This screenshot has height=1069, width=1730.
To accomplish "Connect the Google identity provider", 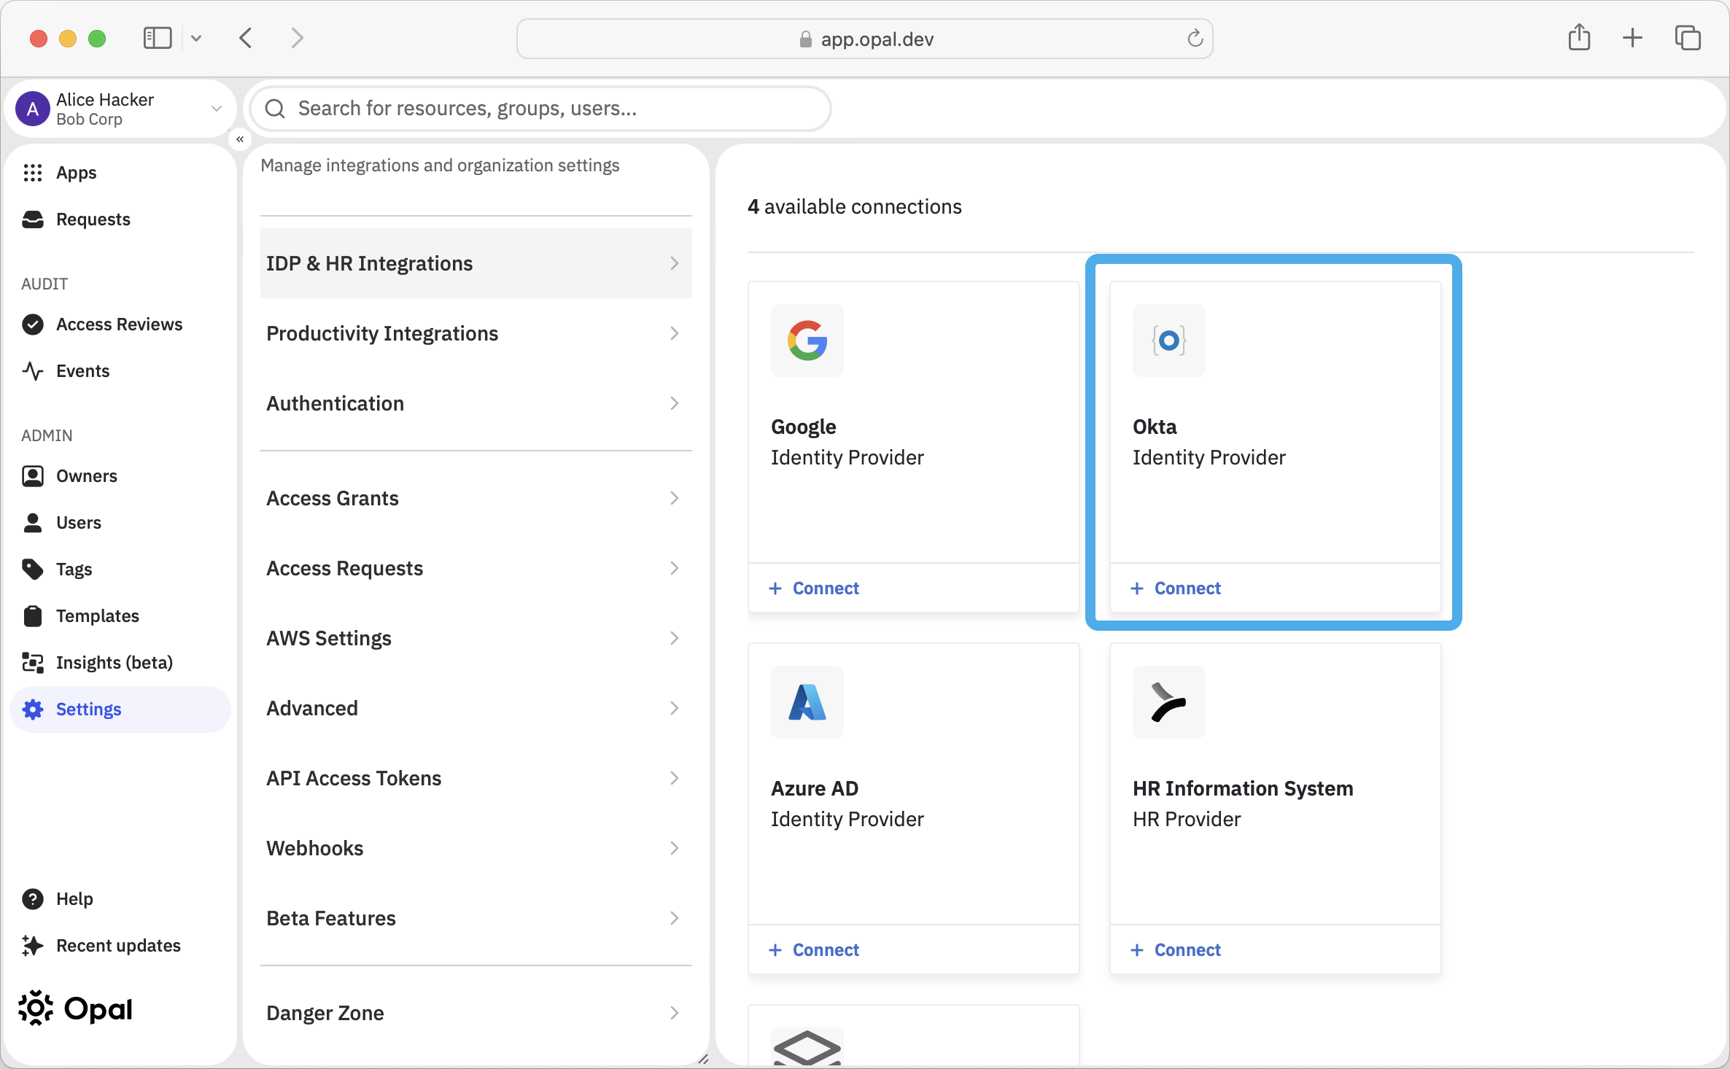I will 814,588.
